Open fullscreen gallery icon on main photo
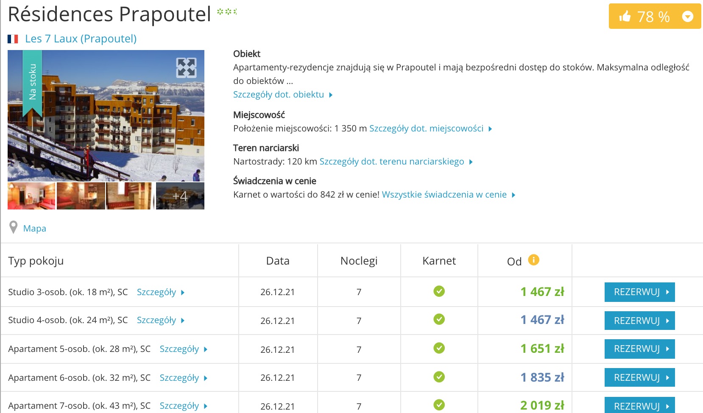This screenshot has width=703, height=413. coord(186,68)
